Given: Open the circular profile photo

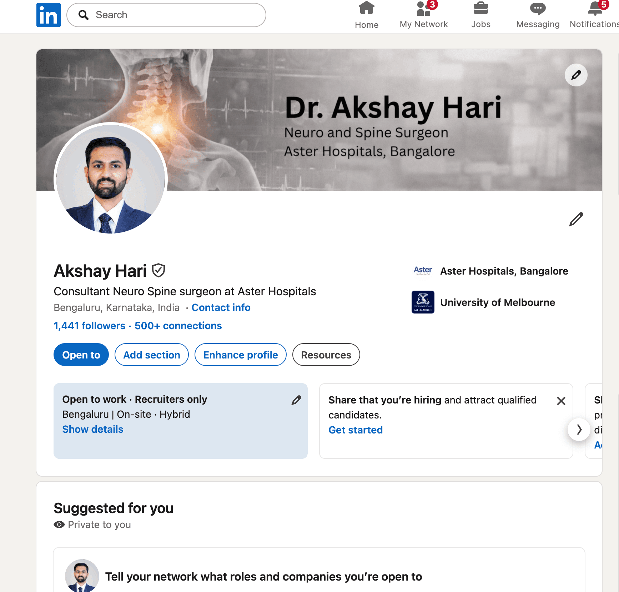Looking at the screenshot, I should 111,179.
